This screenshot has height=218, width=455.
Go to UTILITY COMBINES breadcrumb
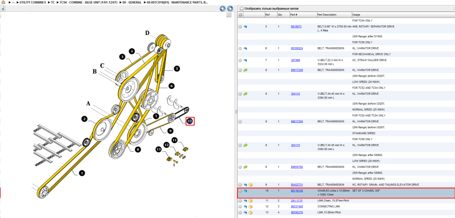(32, 2)
